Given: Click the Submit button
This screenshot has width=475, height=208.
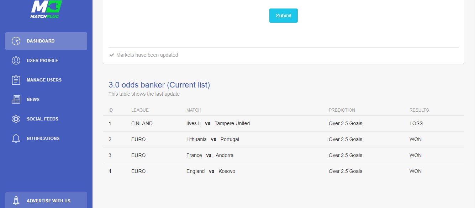Looking at the screenshot, I should pos(284,16).
